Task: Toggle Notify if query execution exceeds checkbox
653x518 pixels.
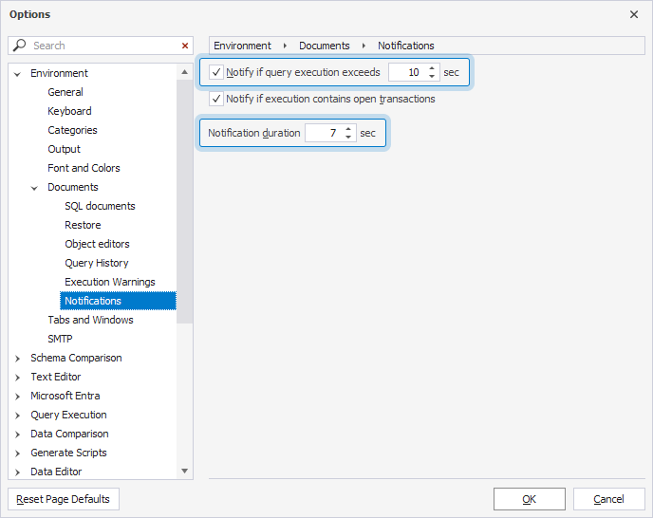Action: click(x=216, y=72)
